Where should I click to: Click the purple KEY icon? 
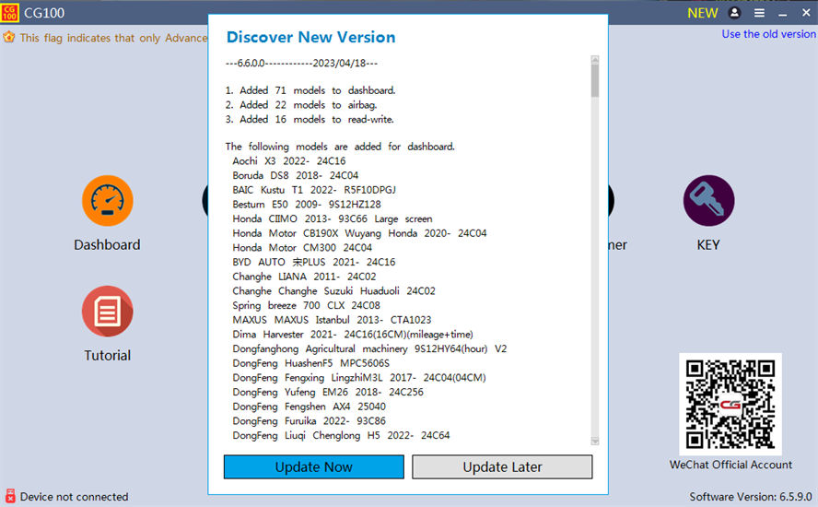pyautogui.click(x=708, y=201)
